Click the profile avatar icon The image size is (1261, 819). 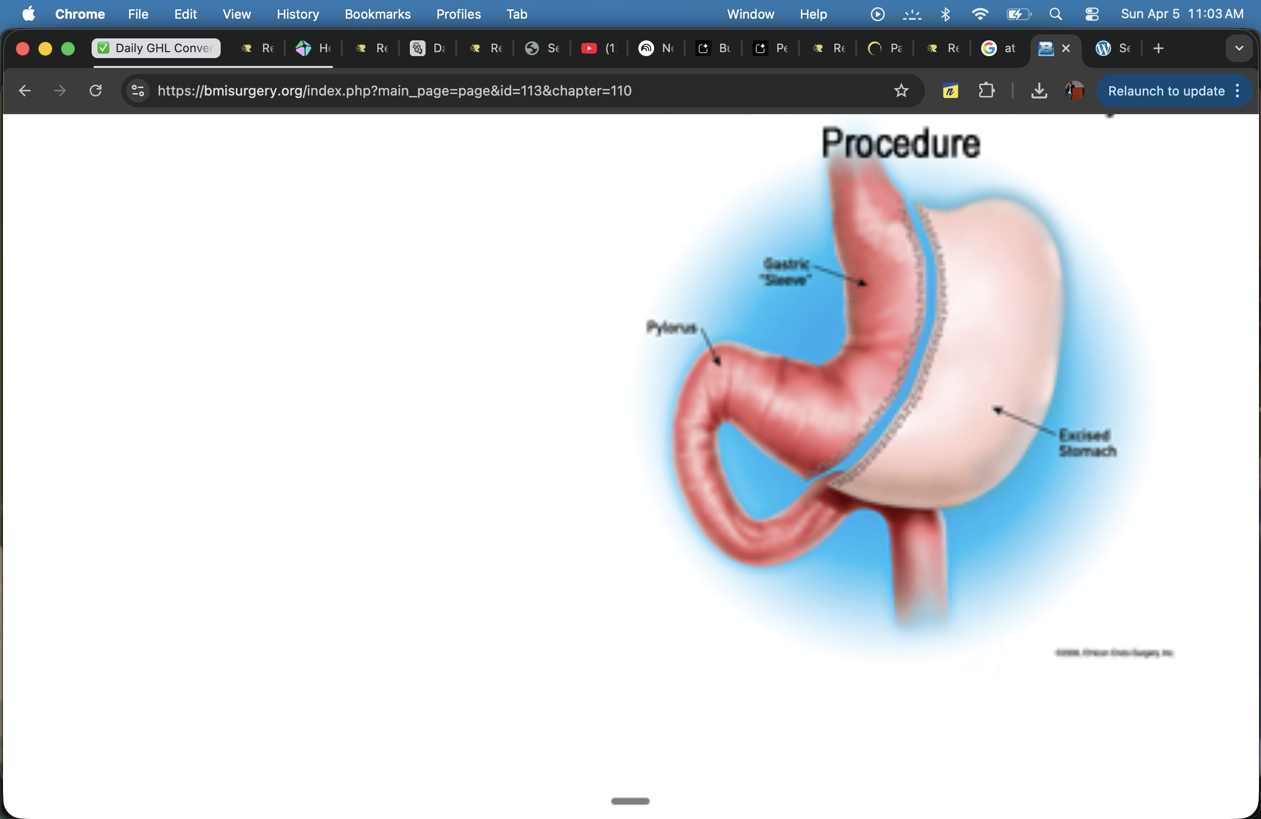coord(1074,91)
